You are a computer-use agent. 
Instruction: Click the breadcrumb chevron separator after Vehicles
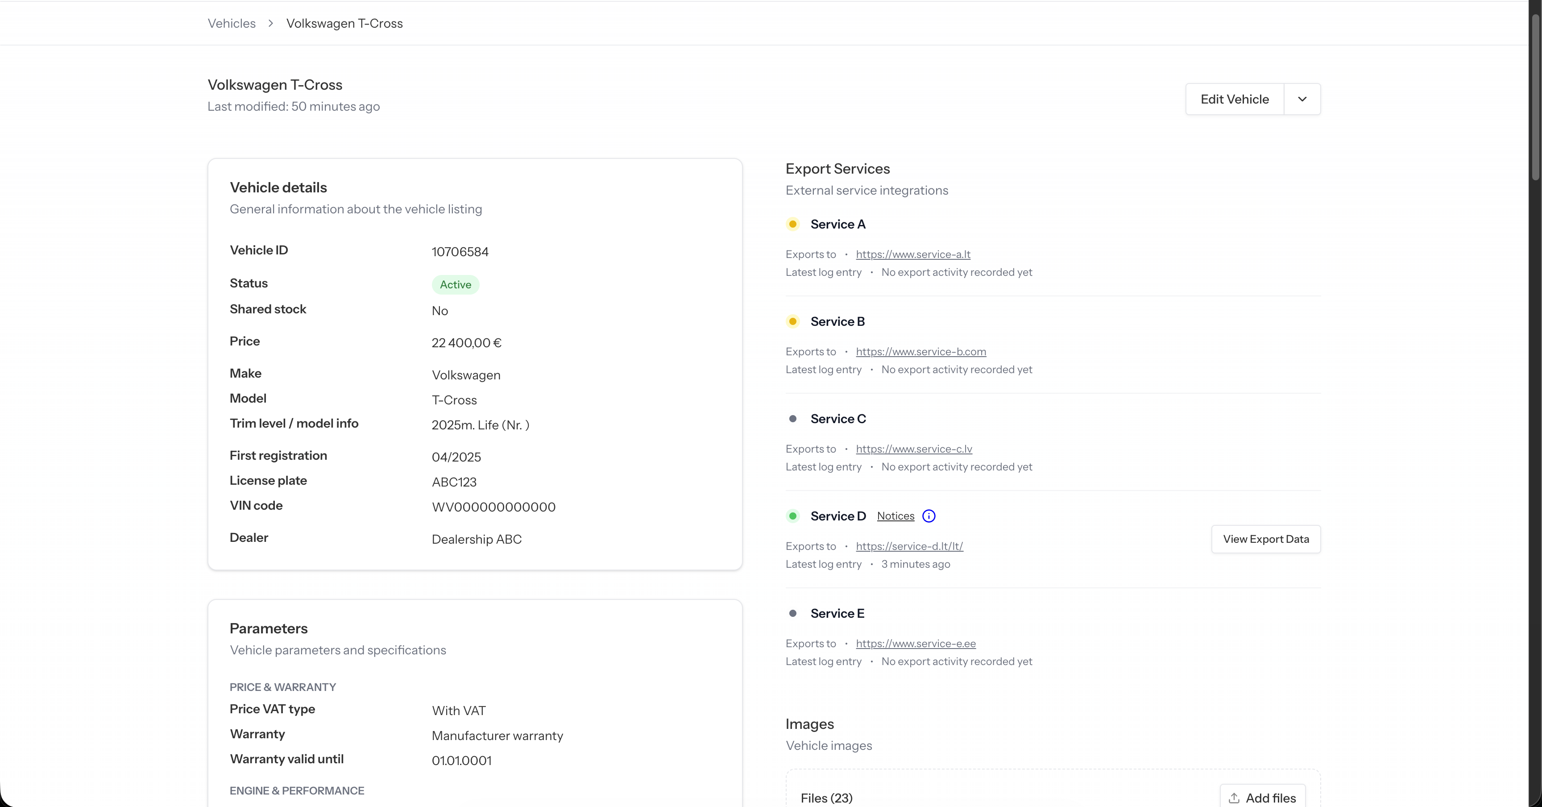coord(270,23)
